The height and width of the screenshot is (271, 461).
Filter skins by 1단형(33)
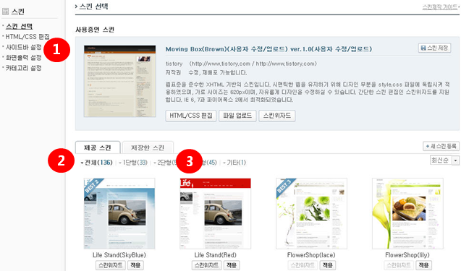[133, 163]
